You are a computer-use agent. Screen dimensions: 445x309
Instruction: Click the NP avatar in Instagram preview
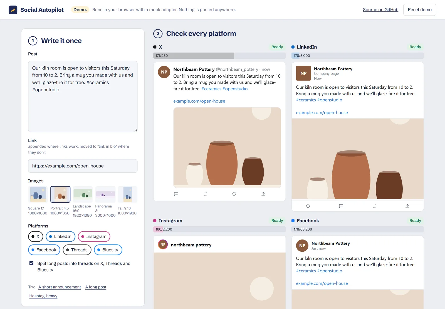pos(163,244)
